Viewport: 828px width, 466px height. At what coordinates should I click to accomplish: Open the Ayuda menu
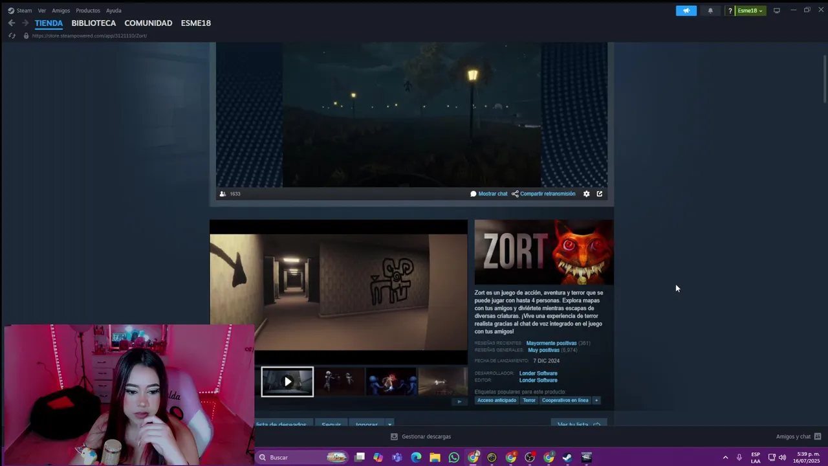114,10
